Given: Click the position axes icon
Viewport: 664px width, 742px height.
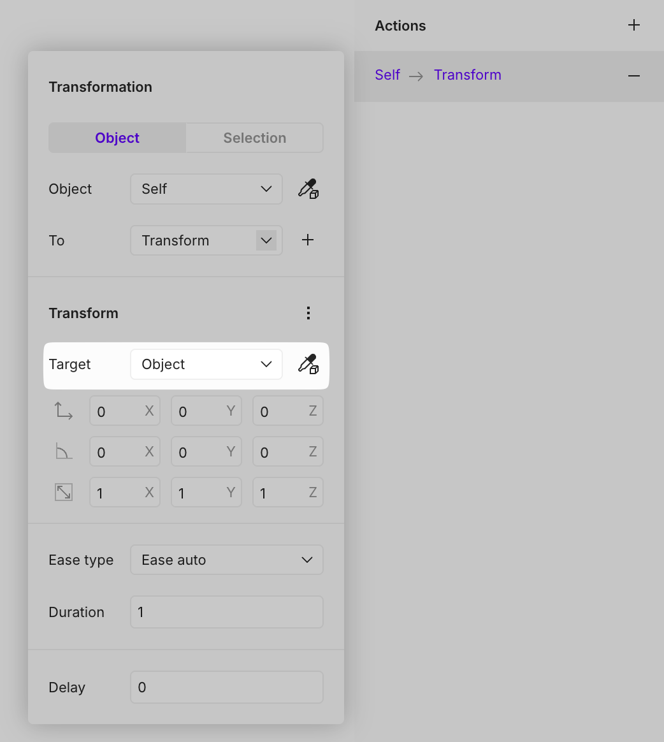Looking at the screenshot, I should click(64, 411).
